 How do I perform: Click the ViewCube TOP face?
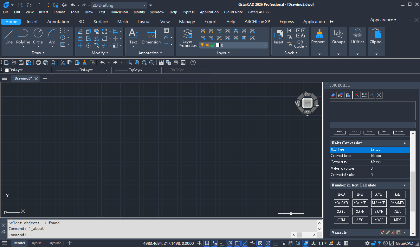point(307,103)
